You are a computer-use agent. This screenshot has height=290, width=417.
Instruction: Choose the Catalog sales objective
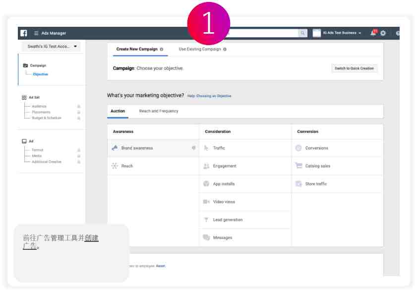337,166
